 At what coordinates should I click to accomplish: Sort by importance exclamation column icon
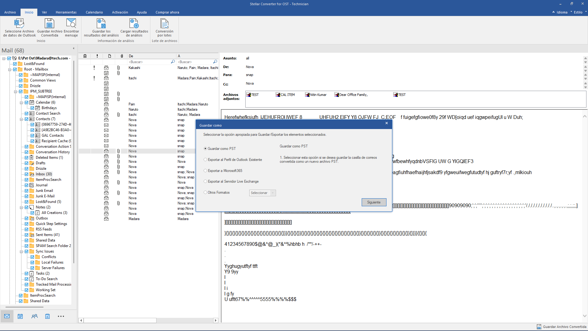pos(97,56)
